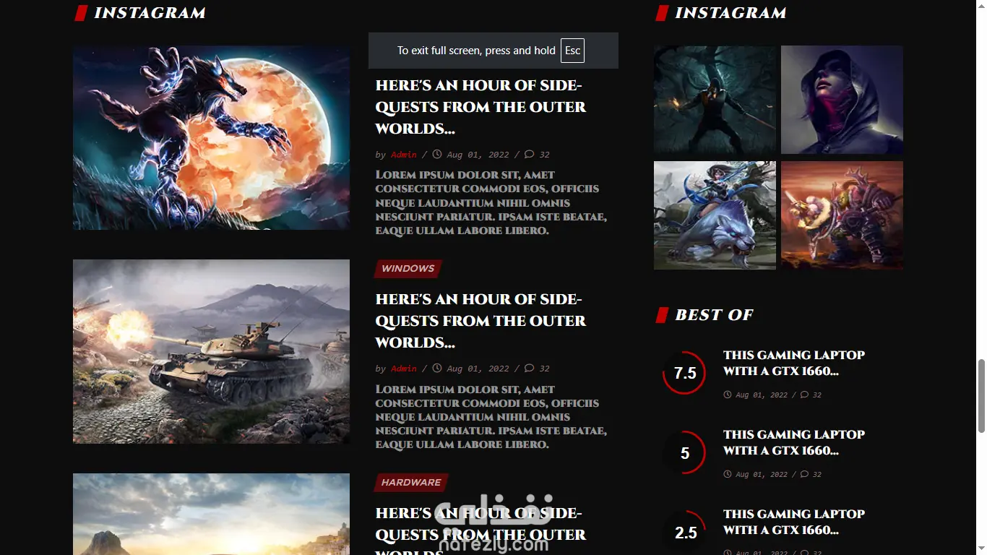The image size is (987, 555).
Task: Select the WINDOWS category tag
Action: click(x=408, y=269)
